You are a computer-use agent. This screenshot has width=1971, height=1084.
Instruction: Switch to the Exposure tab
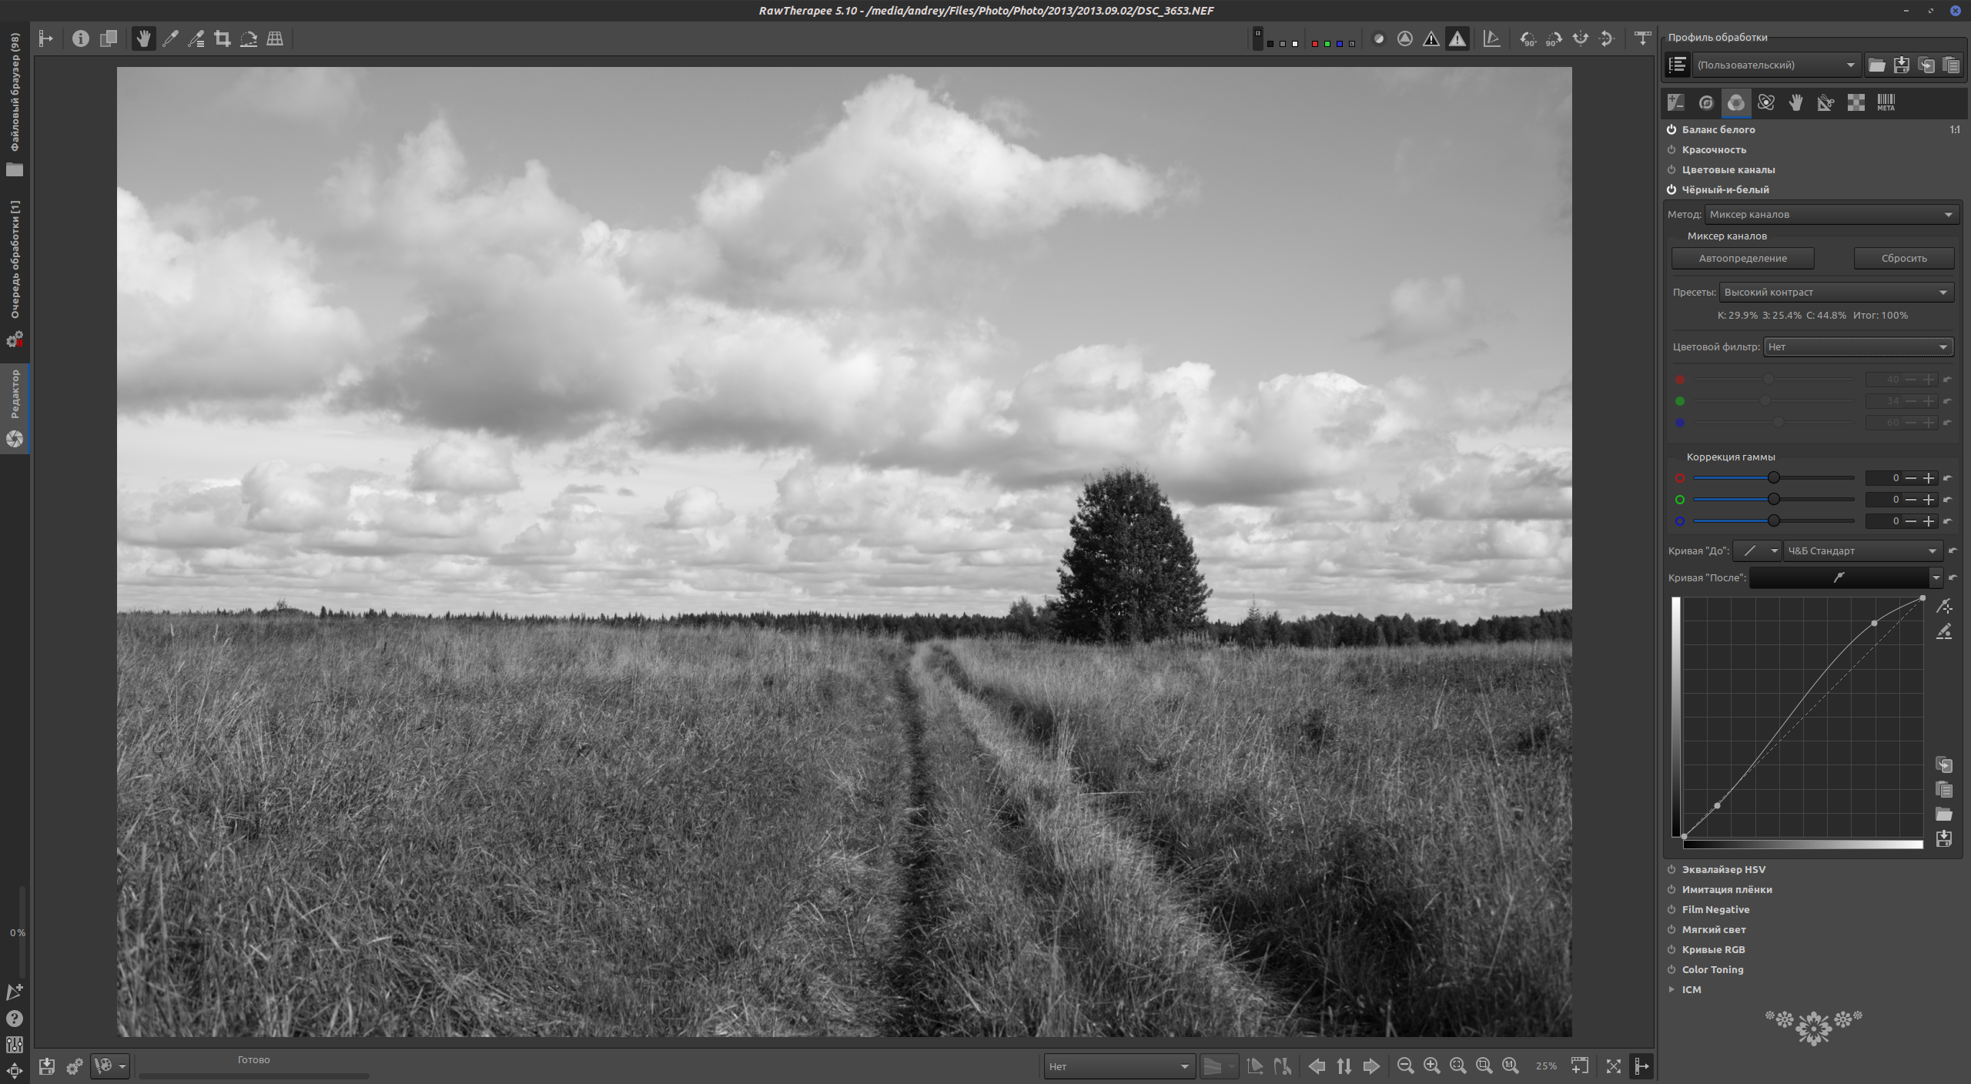[1676, 102]
